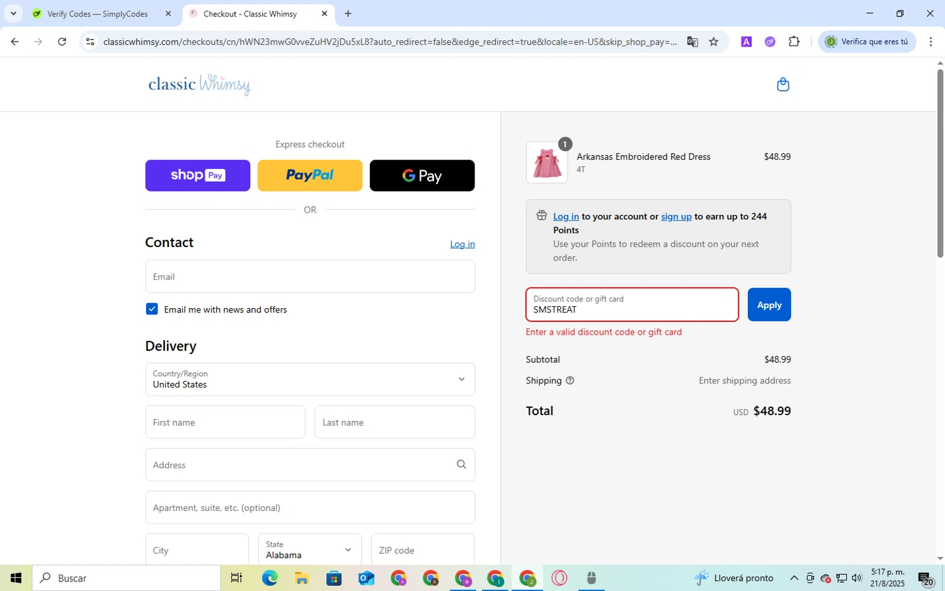Click the ZIP code field
This screenshot has height=591, width=945.
point(423,549)
